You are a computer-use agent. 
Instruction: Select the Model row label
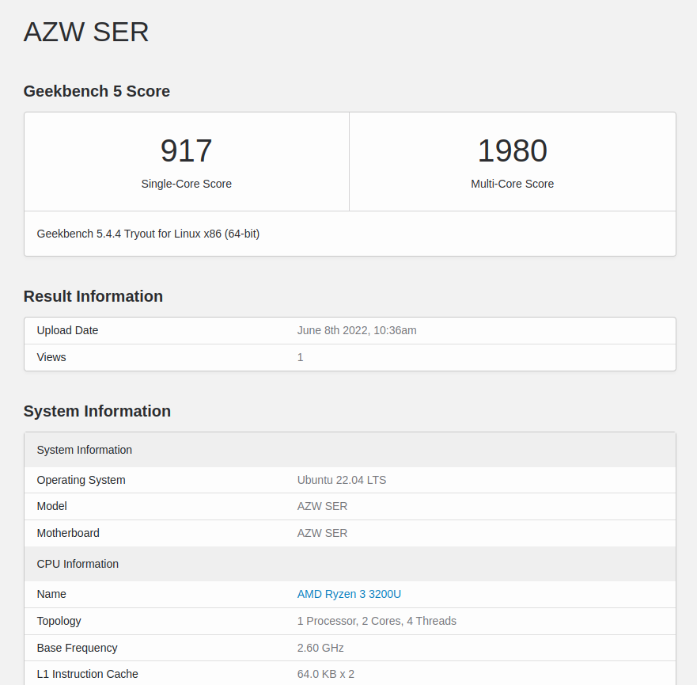tap(51, 506)
